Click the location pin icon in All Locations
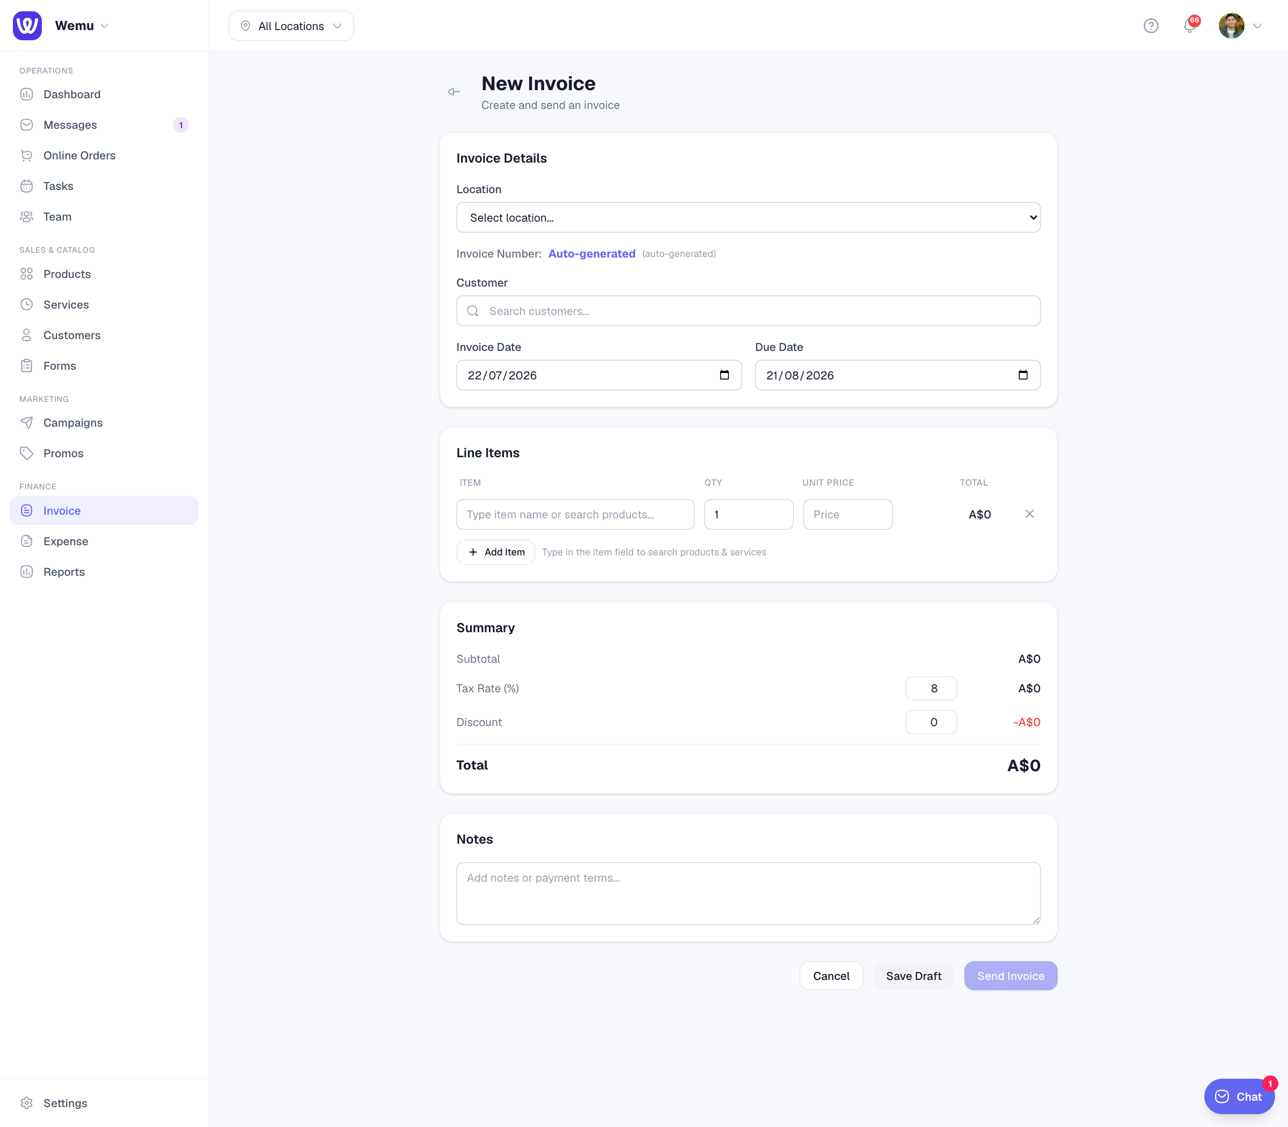1288x1127 pixels. point(246,26)
